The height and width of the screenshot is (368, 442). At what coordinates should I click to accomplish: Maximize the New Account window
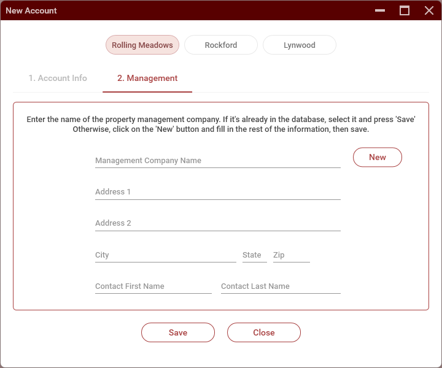(x=405, y=10)
